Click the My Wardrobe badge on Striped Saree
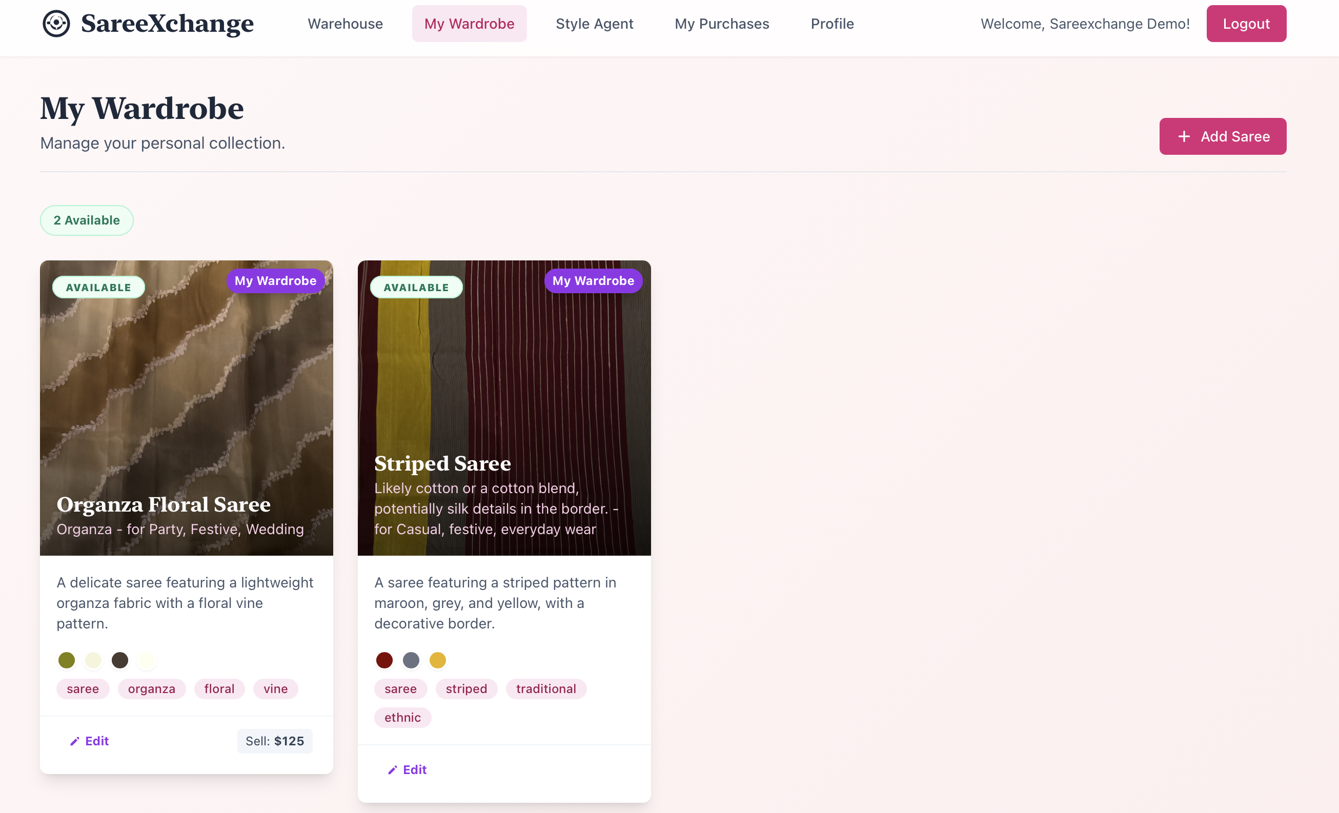The width and height of the screenshot is (1339, 813). [593, 280]
